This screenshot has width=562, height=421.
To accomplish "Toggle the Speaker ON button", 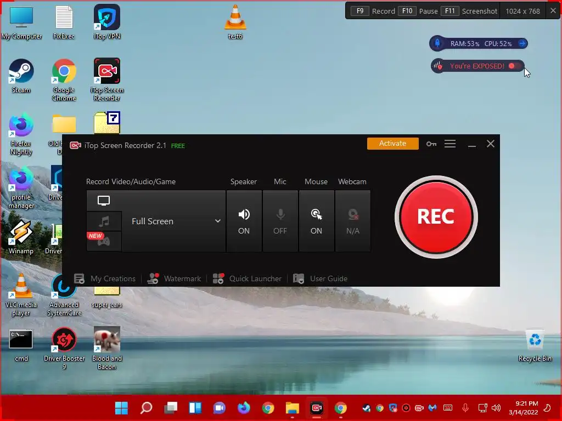I will click(x=244, y=221).
